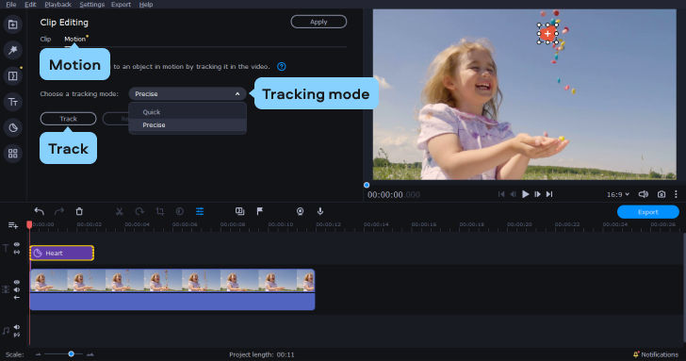Open the Help menu
Viewport: 686px width, 361px height.
146,5
